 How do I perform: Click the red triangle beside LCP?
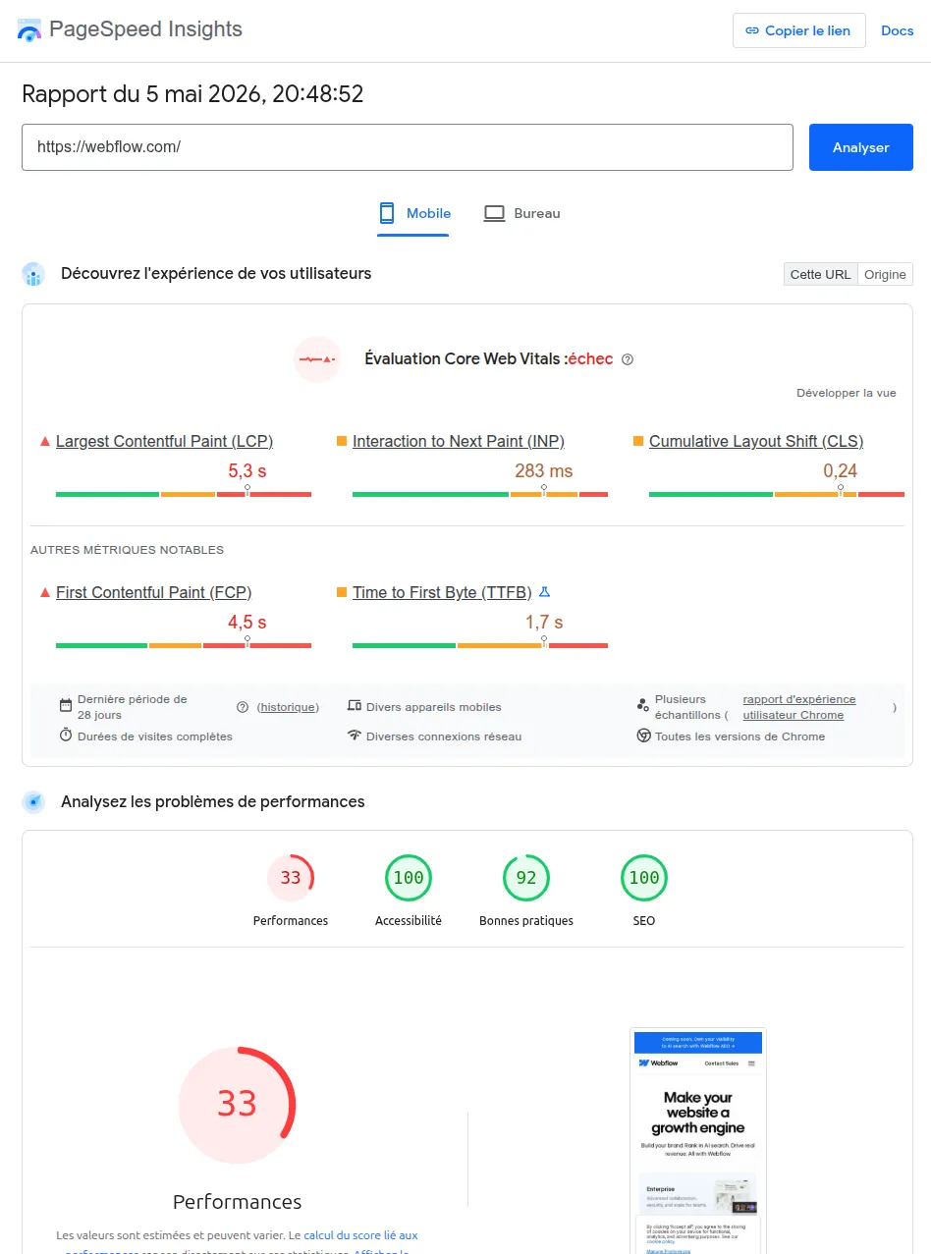click(x=44, y=442)
